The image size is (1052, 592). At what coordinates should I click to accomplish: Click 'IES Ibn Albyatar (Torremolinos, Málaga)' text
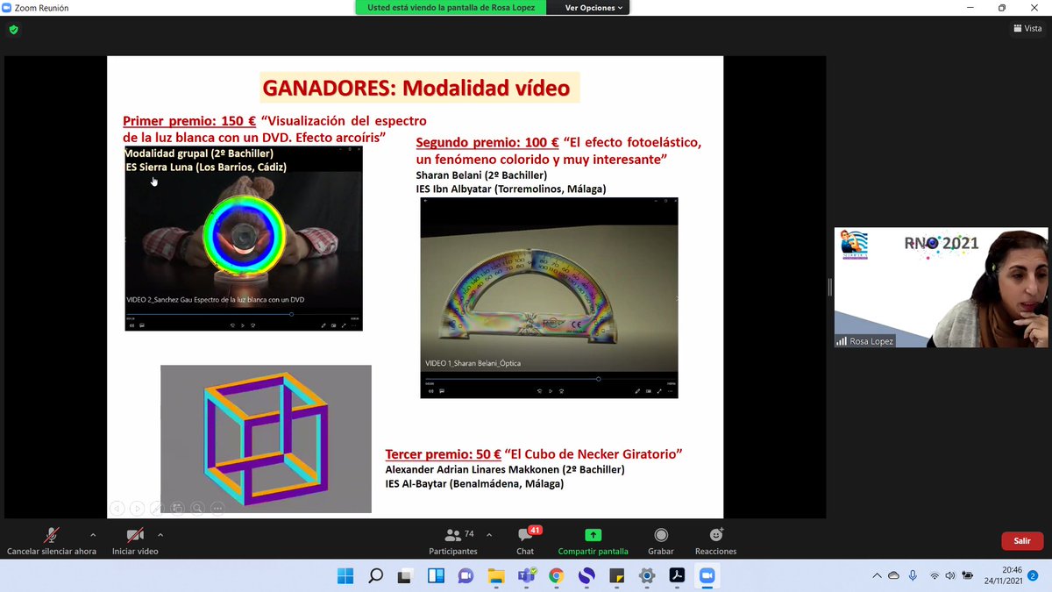pos(510,189)
